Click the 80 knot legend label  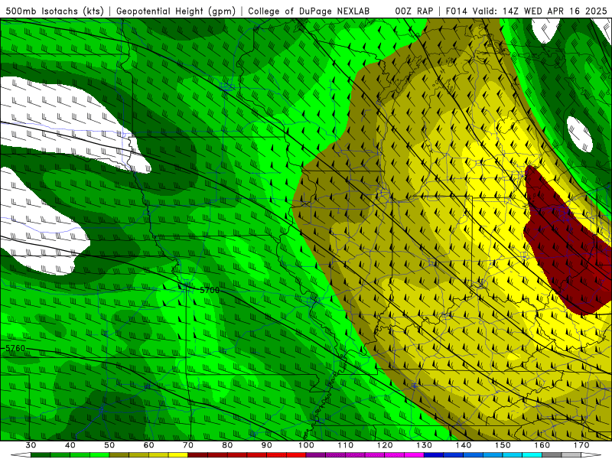tap(227, 445)
